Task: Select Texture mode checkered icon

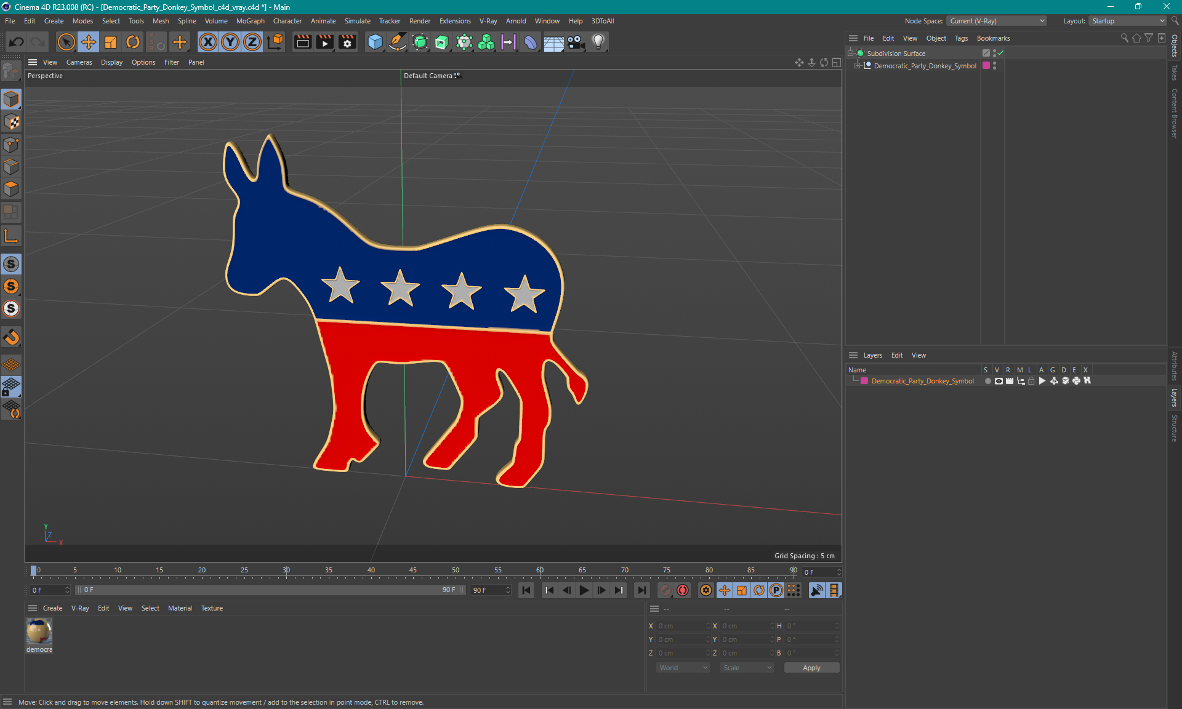Action: [11, 122]
